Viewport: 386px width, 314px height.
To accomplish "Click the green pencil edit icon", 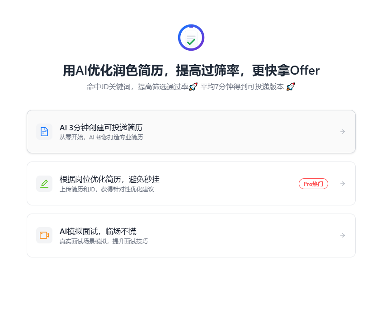I will (44, 184).
